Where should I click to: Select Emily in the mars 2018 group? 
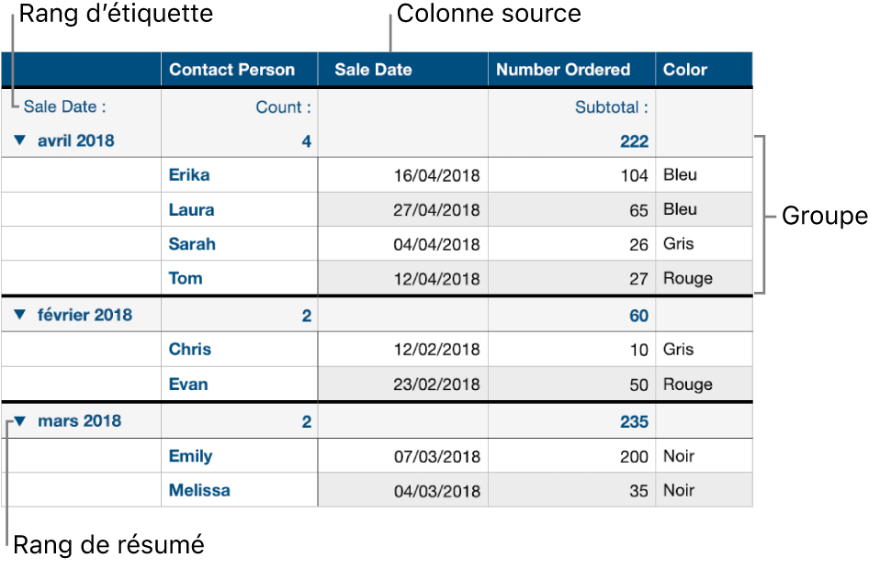(x=188, y=456)
